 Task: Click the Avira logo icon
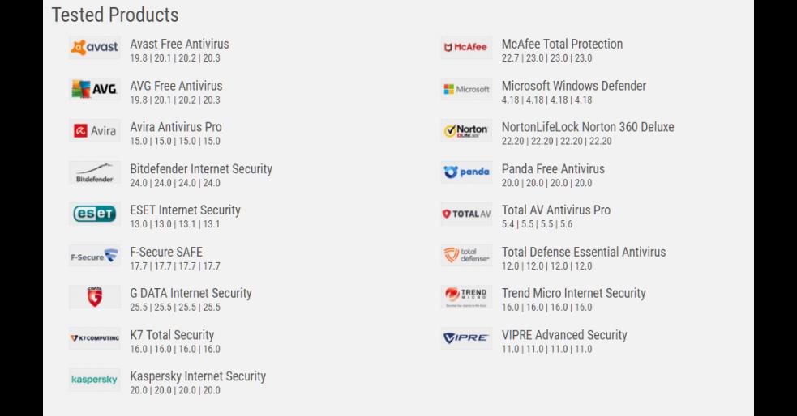94,131
